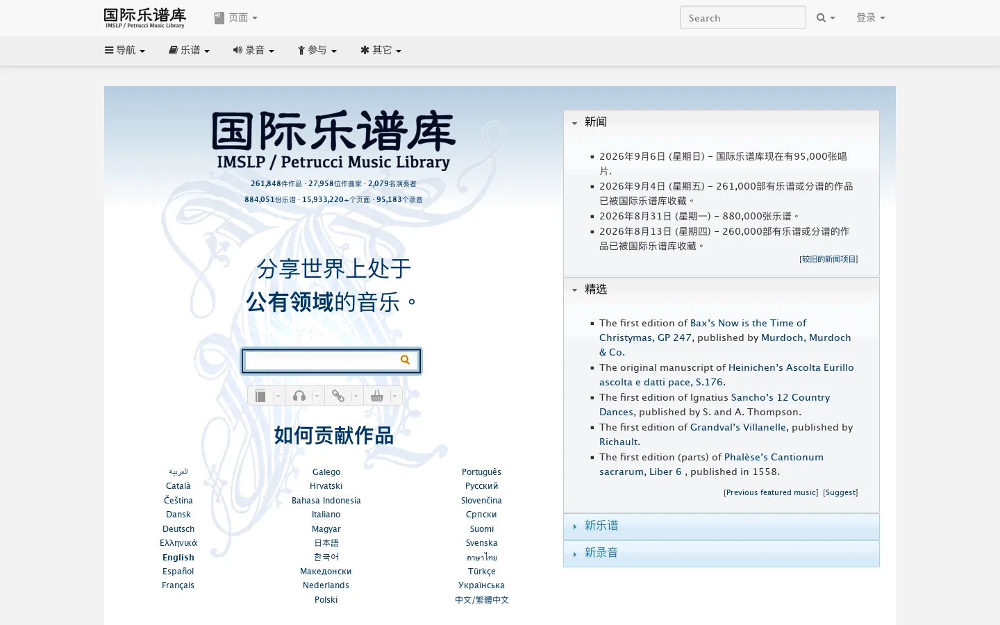Open dropdown arrow beside book icon
This screenshot has width=1000, height=625.
(278, 396)
